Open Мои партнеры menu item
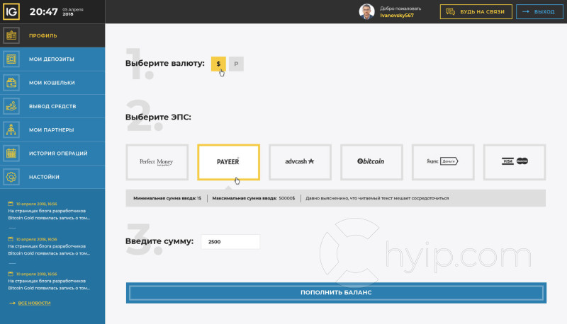This screenshot has width=567, height=324. click(x=52, y=129)
